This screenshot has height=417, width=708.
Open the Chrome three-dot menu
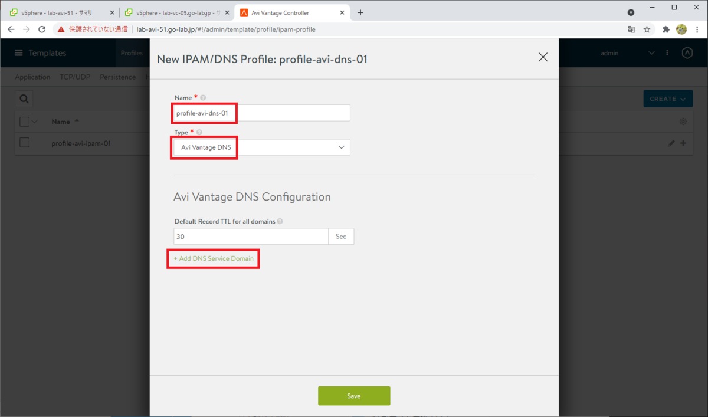click(697, 29)
